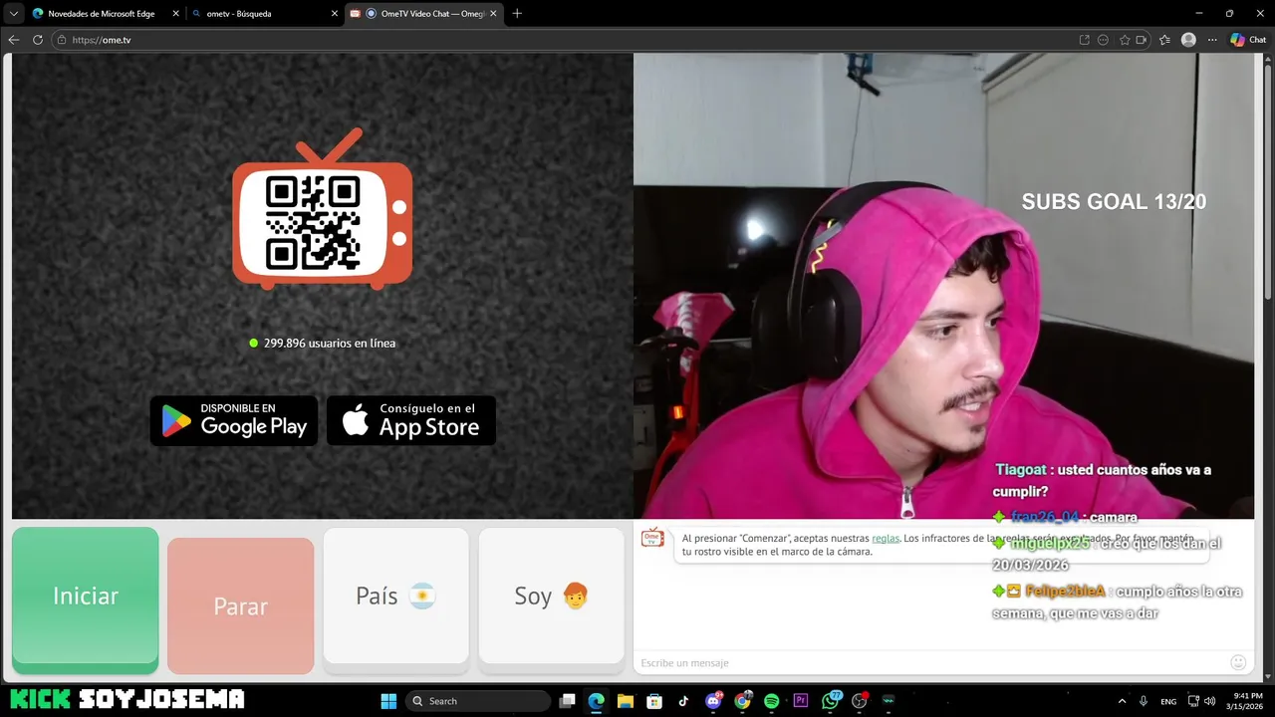Click the OmeTV avatar icon beside rules notice
Viewport: 1275px width, 717px height.
click(652, 538)
